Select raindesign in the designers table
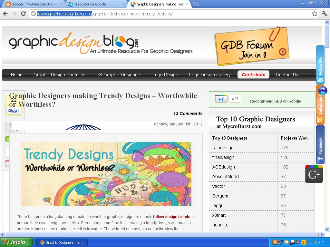The height and width of the screenshot is (247, 330). (x=223, y=148)
